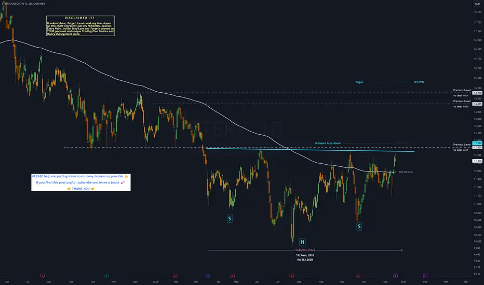Image resolution: width=484 pixels, height=285 pixels.
Task: Click the 10.025 price axis tick
Action: point(477,241)
